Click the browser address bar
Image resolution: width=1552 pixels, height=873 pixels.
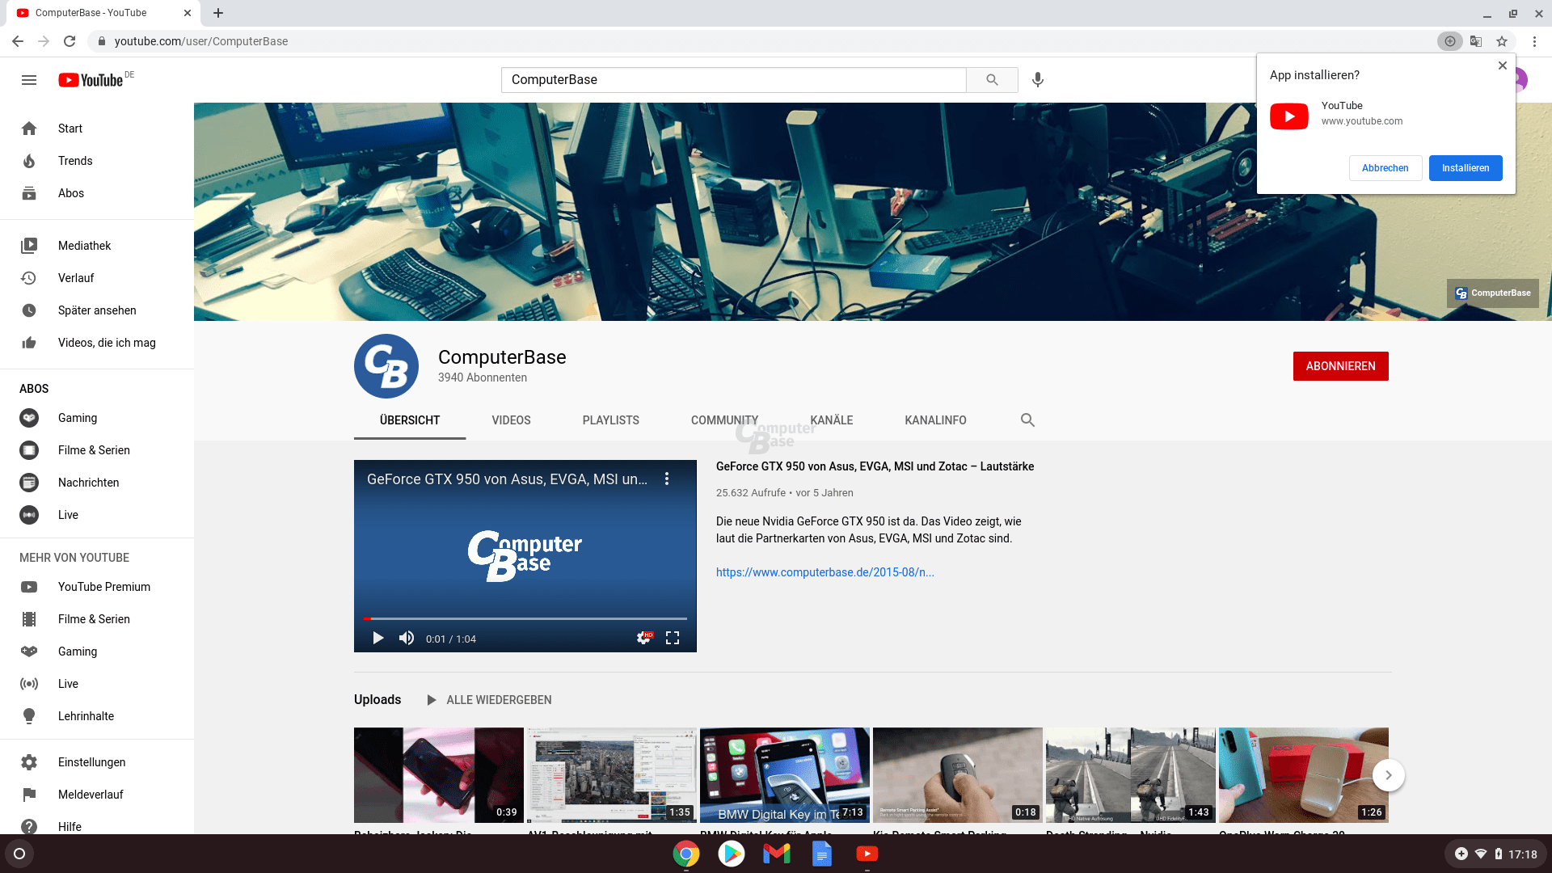[x=760, y=41]
